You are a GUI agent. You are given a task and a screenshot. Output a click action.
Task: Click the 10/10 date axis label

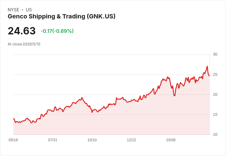point(92,140)
